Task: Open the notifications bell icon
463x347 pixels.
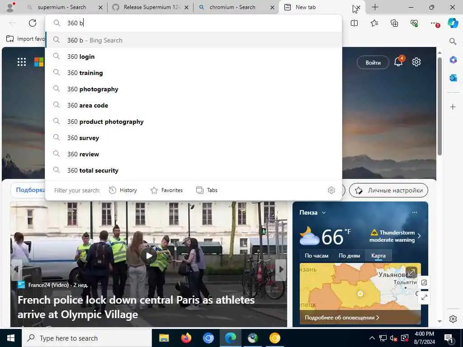Action: click(x=399, y=61)
